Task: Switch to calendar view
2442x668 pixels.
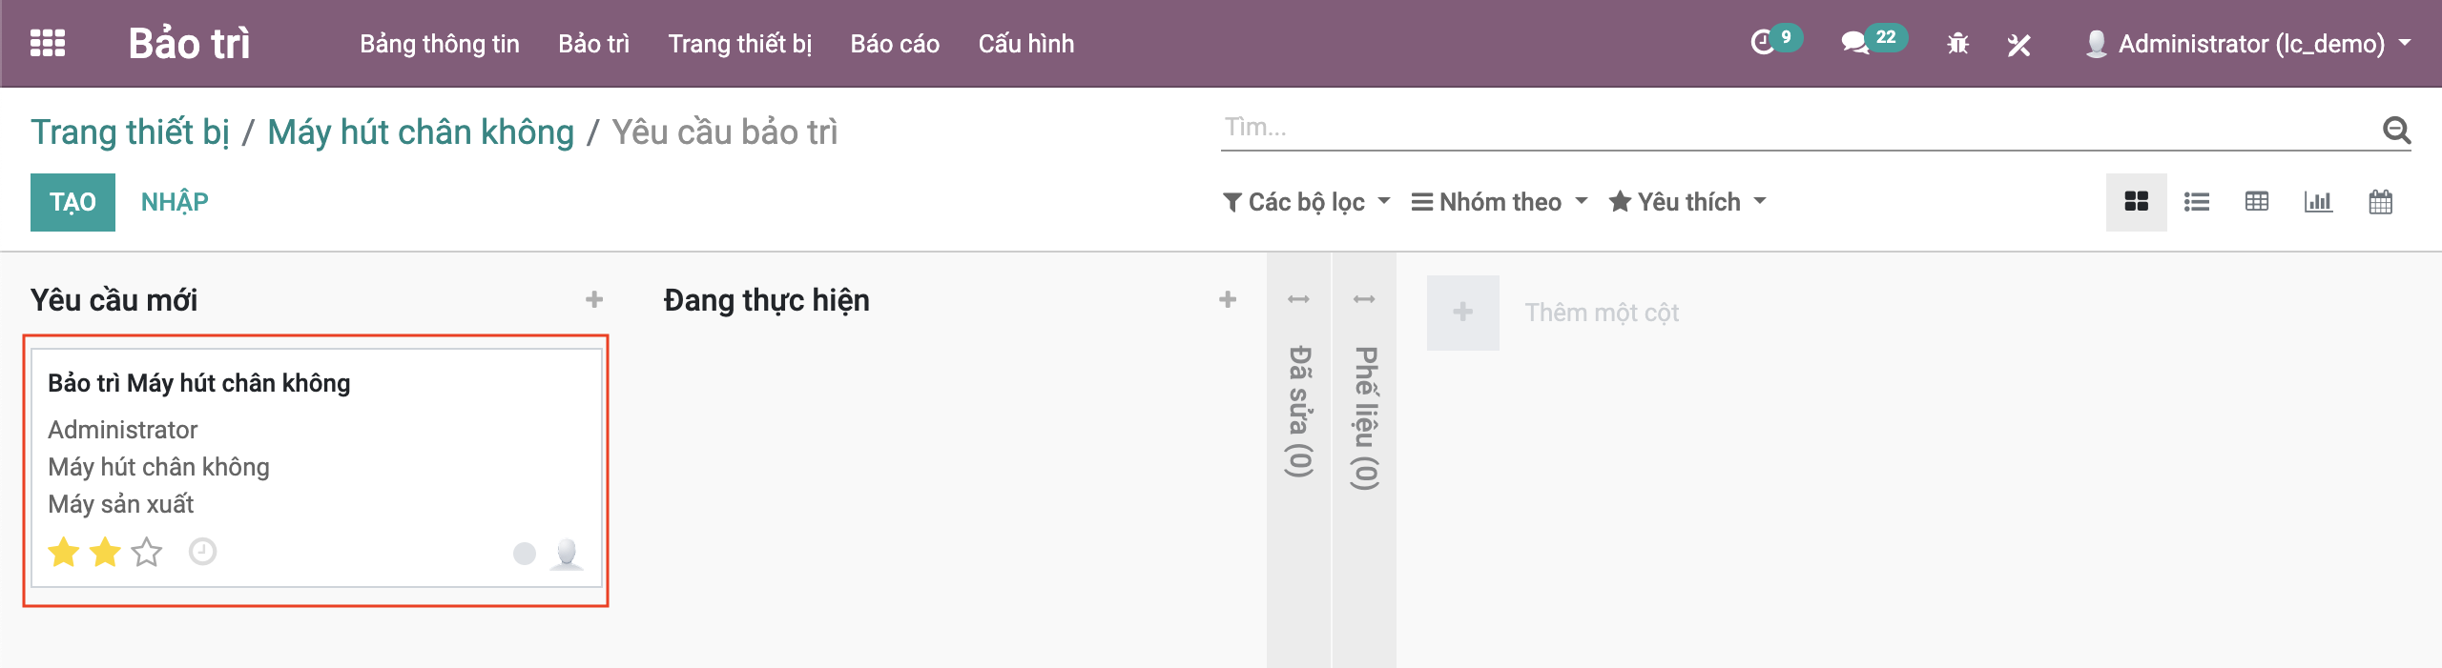Action: coord(2380,202)
